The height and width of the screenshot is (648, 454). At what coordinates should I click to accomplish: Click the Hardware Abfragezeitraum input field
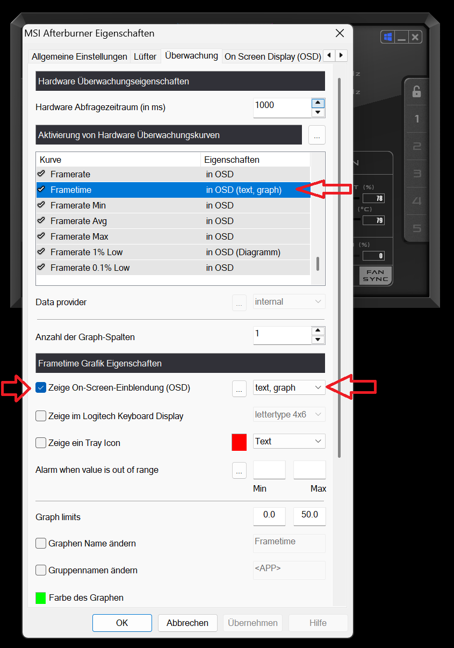282,108
